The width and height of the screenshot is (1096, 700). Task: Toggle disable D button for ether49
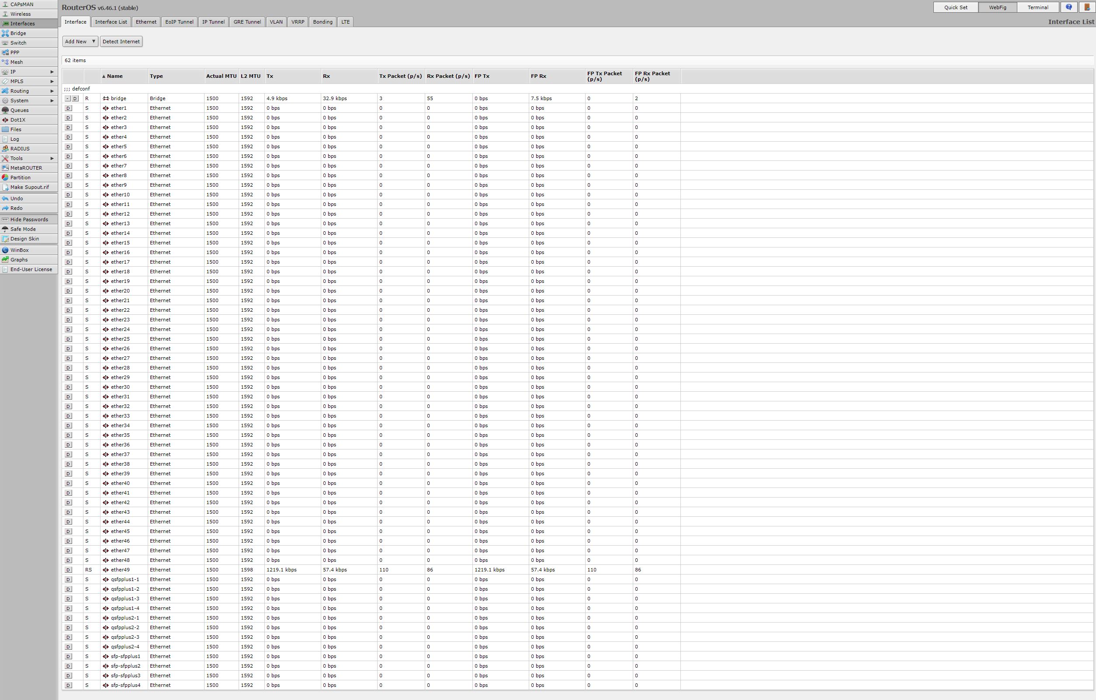tap(68, 570)
